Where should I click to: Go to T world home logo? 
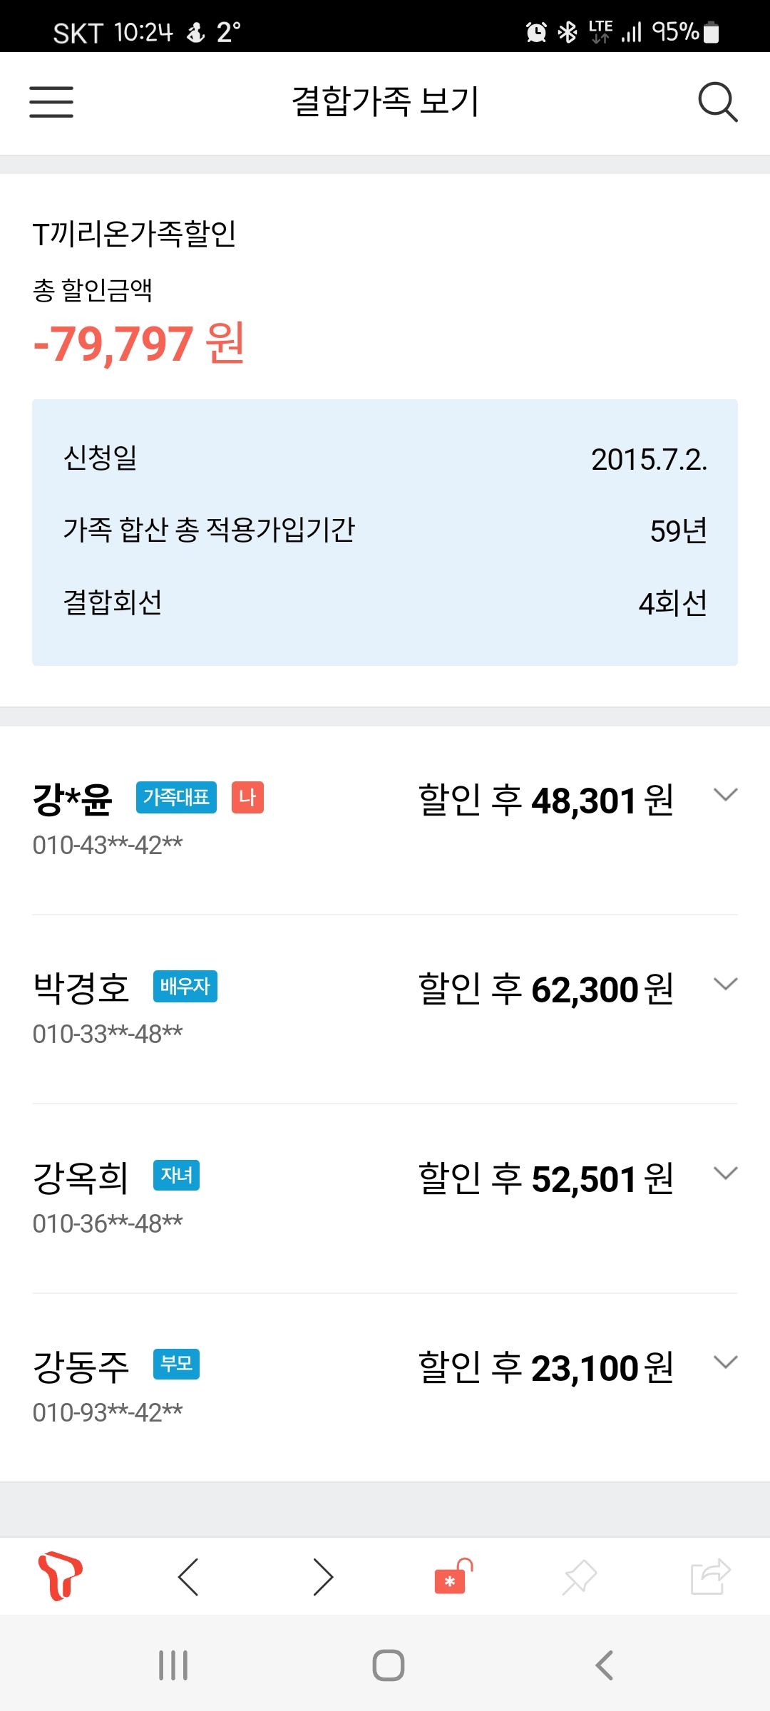pyautogui.click(x=60, y=1576)
